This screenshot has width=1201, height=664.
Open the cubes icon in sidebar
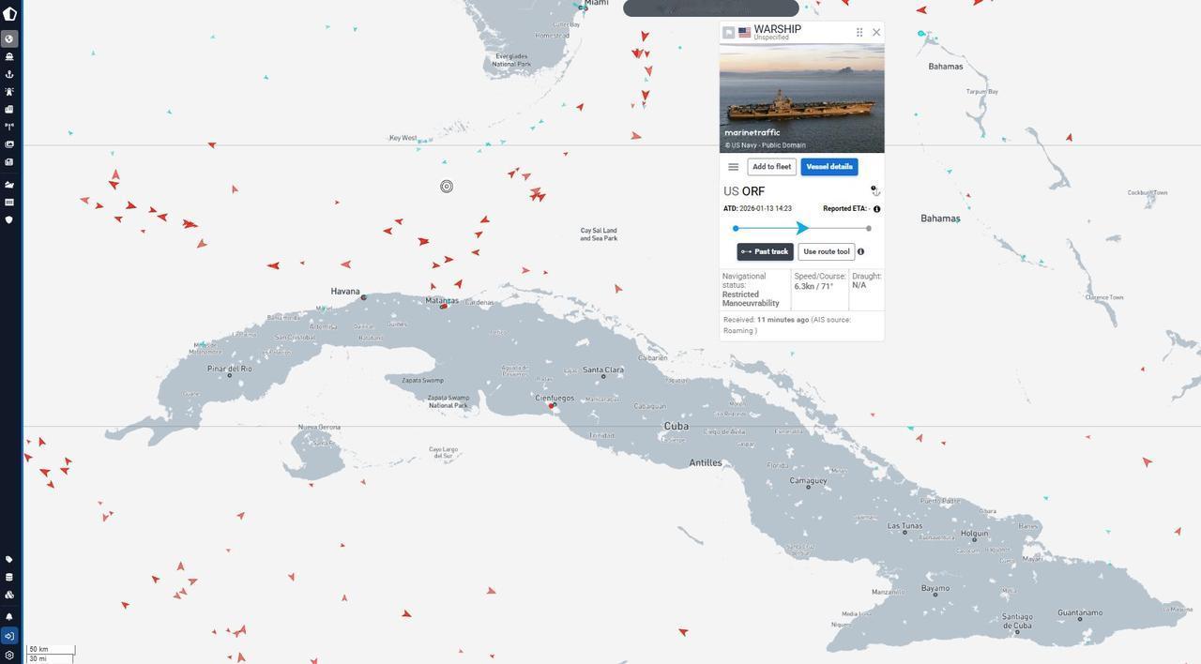9,595
